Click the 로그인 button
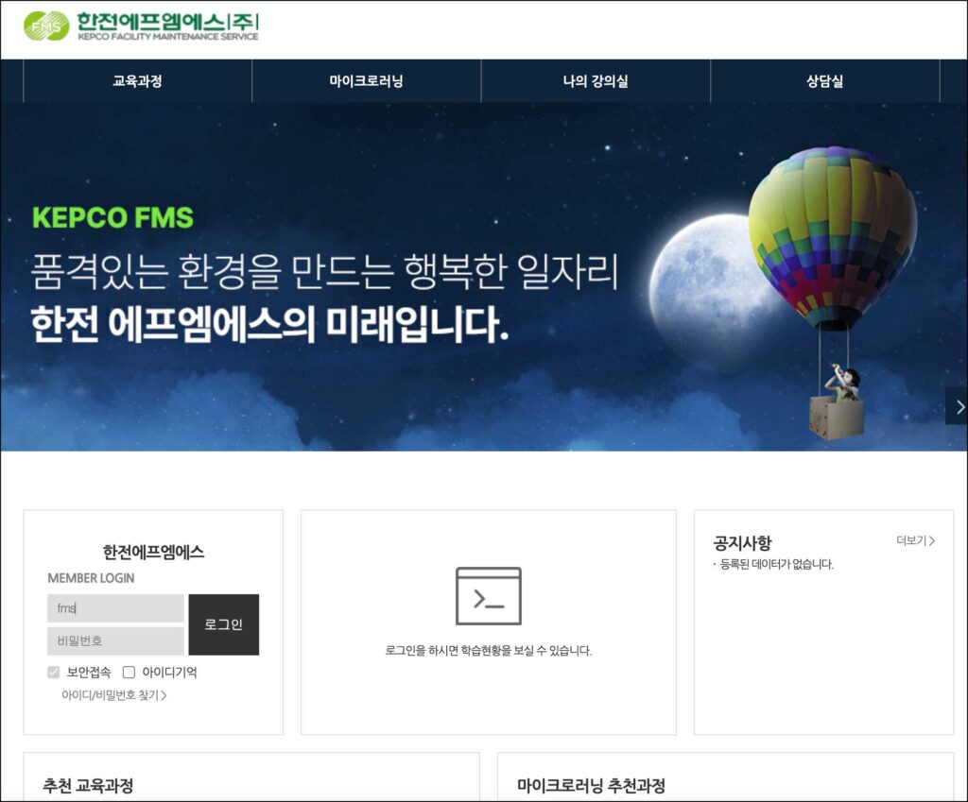Screen dimensions: 968x802 click(x=223, y=624)
